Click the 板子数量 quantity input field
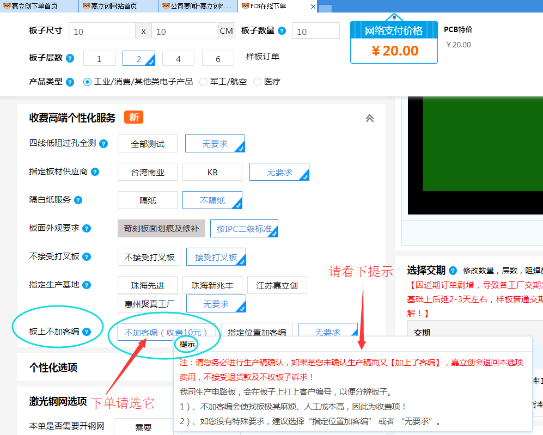543x435 pixels. (315, 31)
